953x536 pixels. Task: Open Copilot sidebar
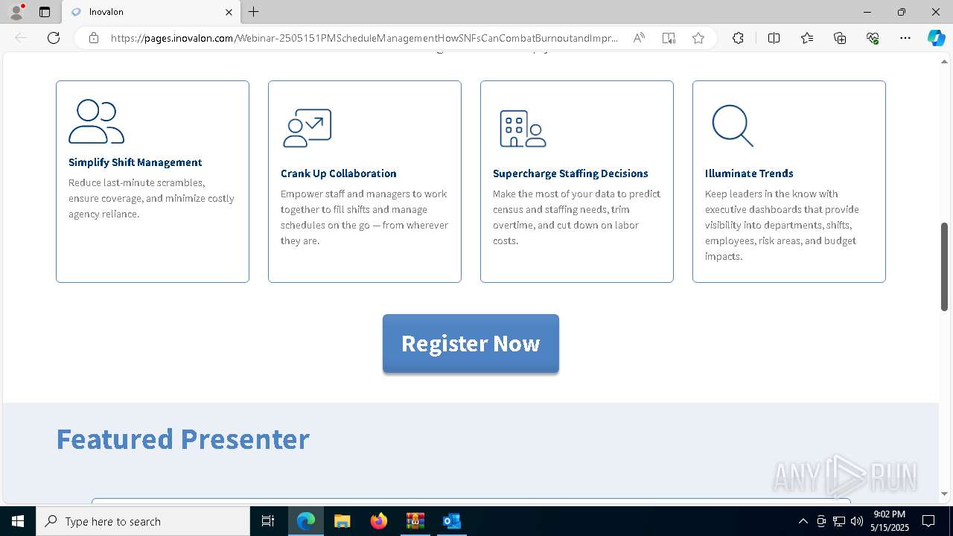tap(936, 38)
